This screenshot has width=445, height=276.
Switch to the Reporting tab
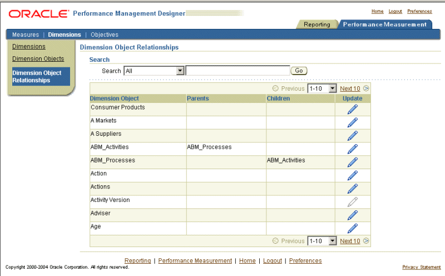tap(317, 24)
